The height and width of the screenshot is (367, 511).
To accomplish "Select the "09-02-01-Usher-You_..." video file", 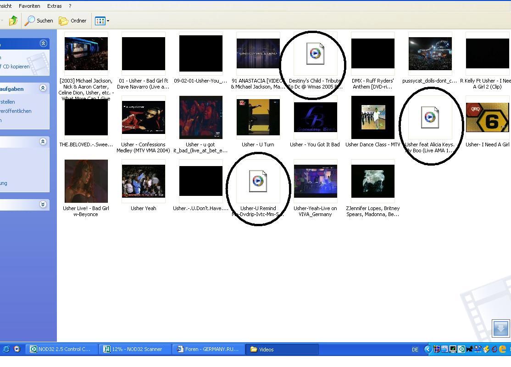I will [x=201, y=54].
